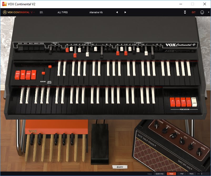Go to previous preset with left arrow
Image resolution: width=211 pixels, height=176 pixels.
tap(117, 12)
